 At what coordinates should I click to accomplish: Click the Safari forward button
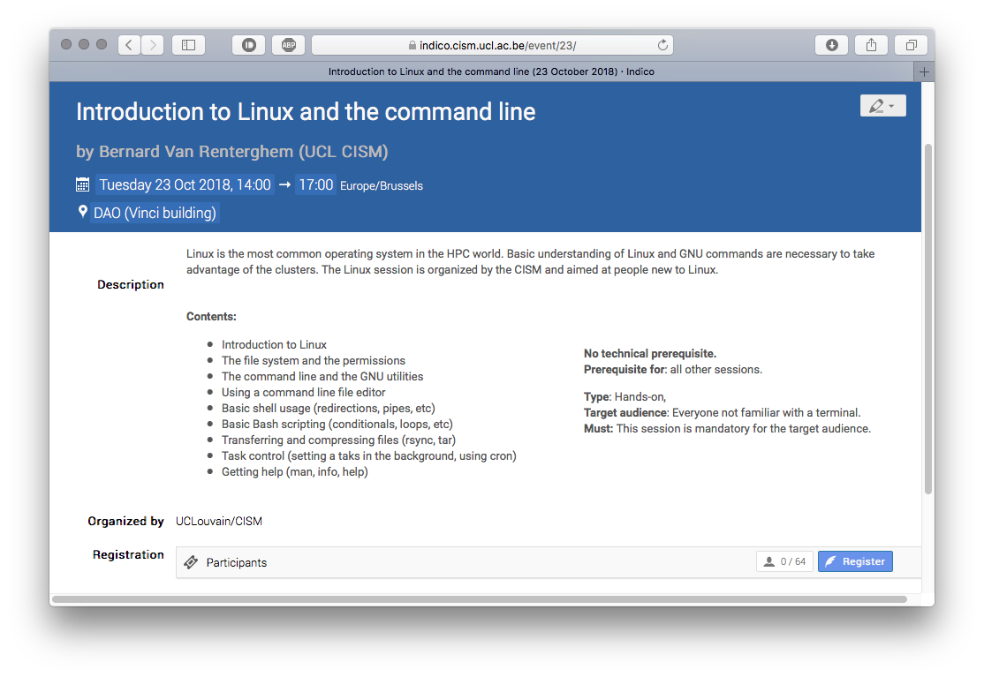[152, 45]
